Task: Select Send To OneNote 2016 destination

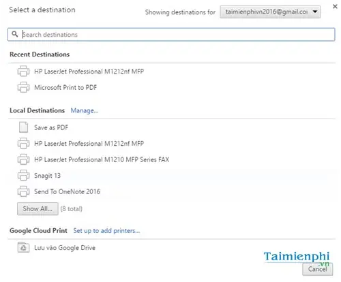Action: click(67, 191)
